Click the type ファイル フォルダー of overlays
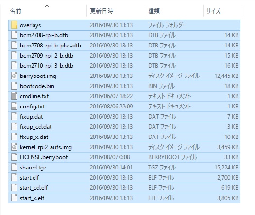Screen dimensions: 255x215 click(x=167, y=25)
